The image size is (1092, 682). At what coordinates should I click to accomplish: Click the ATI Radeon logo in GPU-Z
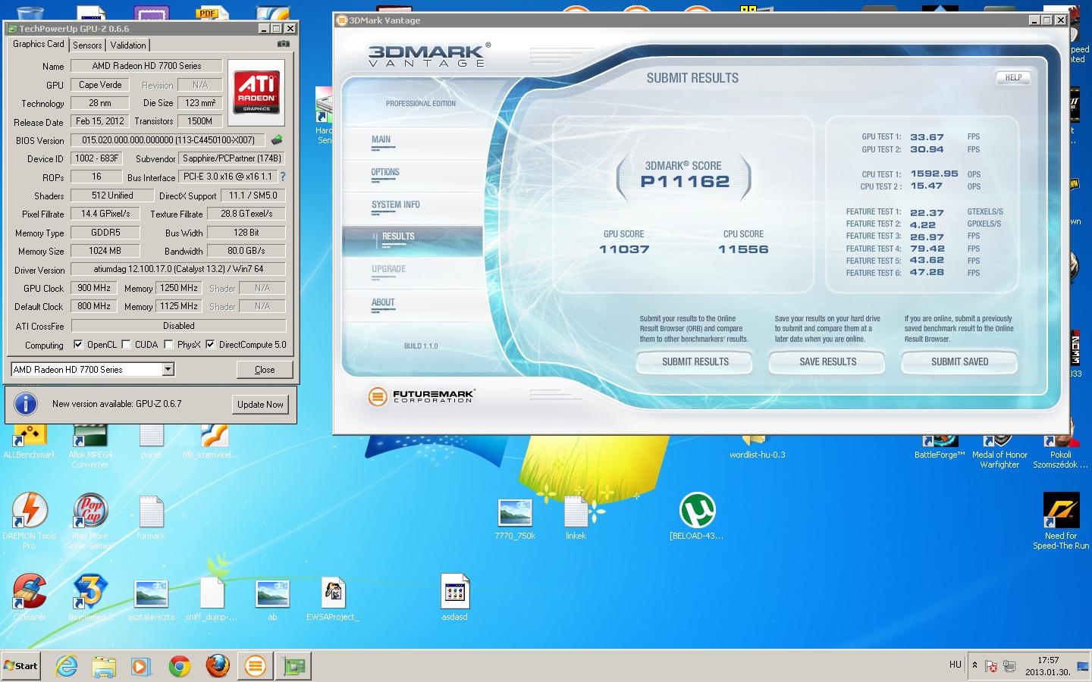pos(256,92)
